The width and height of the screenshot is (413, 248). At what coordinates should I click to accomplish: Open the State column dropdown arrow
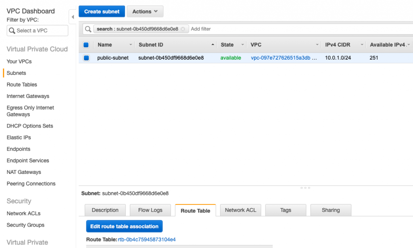point(242,45)
